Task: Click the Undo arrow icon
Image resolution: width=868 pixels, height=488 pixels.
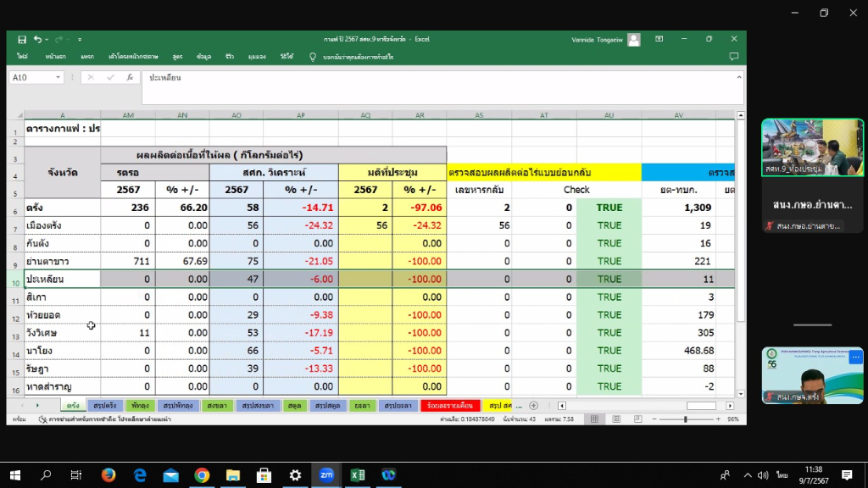Action: 37,39
